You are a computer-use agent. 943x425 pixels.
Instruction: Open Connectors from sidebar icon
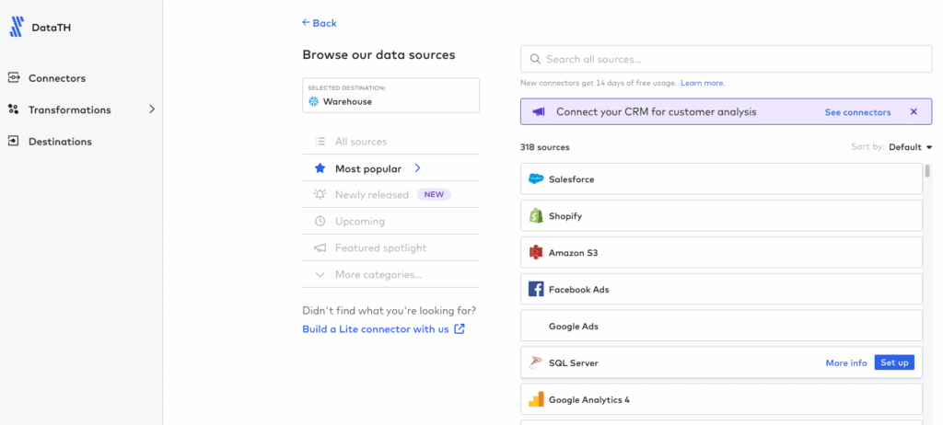(13, 78)
